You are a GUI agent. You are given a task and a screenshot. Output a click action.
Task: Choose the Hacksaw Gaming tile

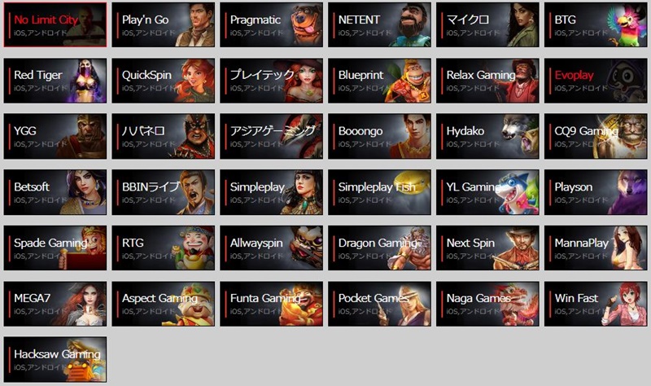click(55, 359)
